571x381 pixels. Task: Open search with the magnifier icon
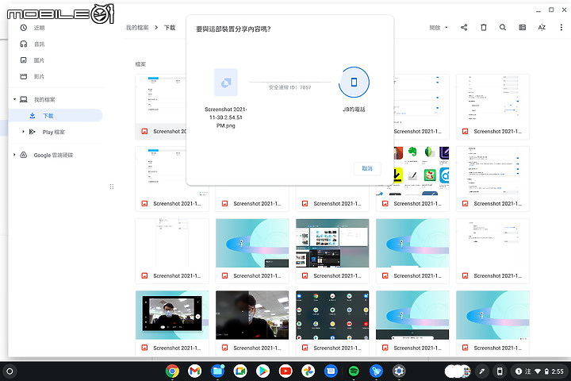click(503, 27)
